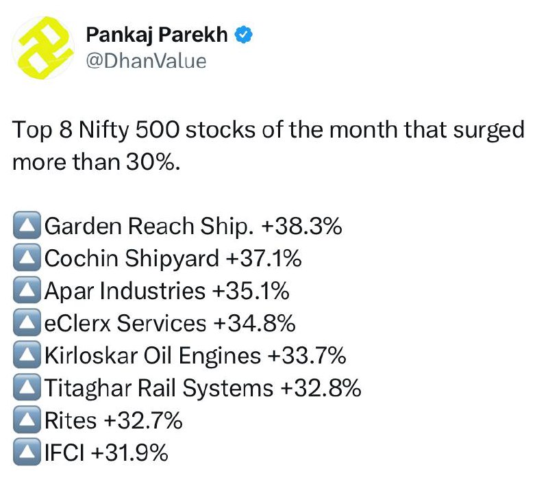Click up-arrow icon beside eClerx Services
This screenshot has width=548, height=484.
tap(27, 322)
